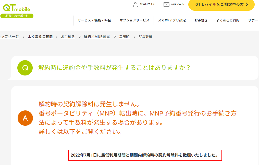The image size is (259, 165).
Task: Click answer line 詳しくは以下をご覧ください。
Action: [x=80, y=132]
